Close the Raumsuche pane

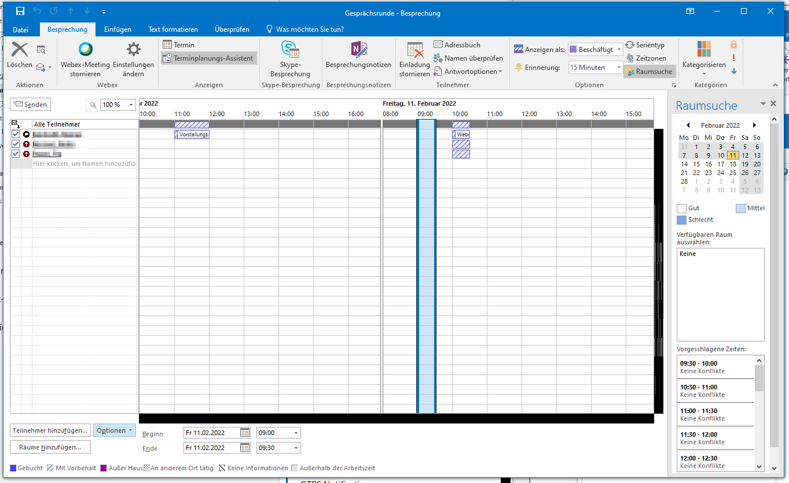tap(773, 104)
